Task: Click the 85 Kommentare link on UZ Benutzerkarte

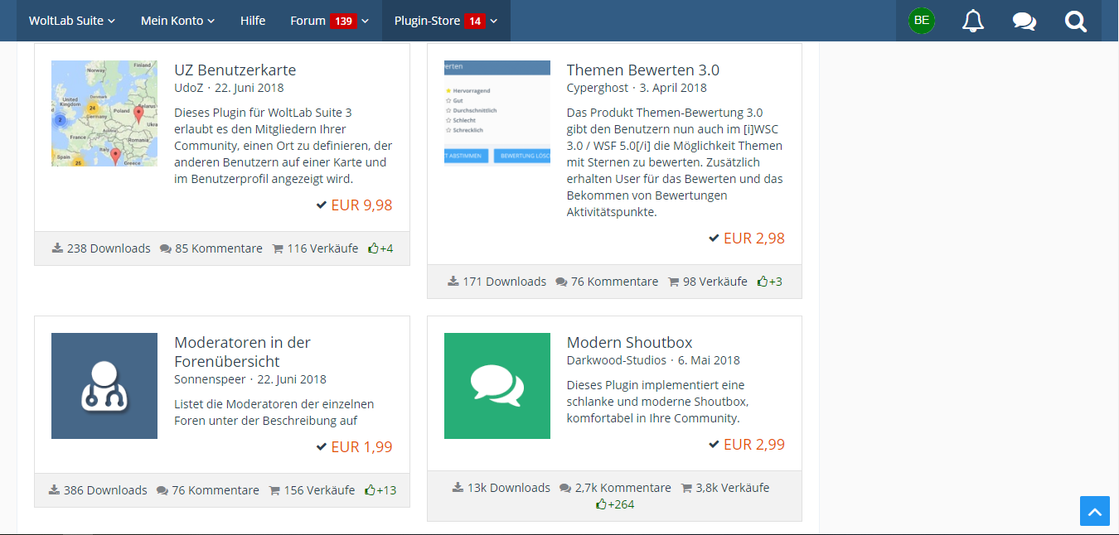Action: click(x=211, y=248)
